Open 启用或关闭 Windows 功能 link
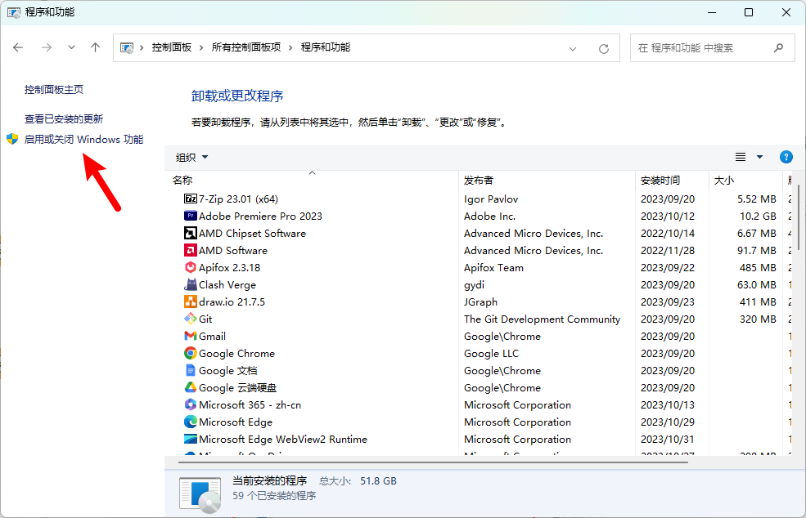The height and width of the screenshot is (518, 806). 83,139
